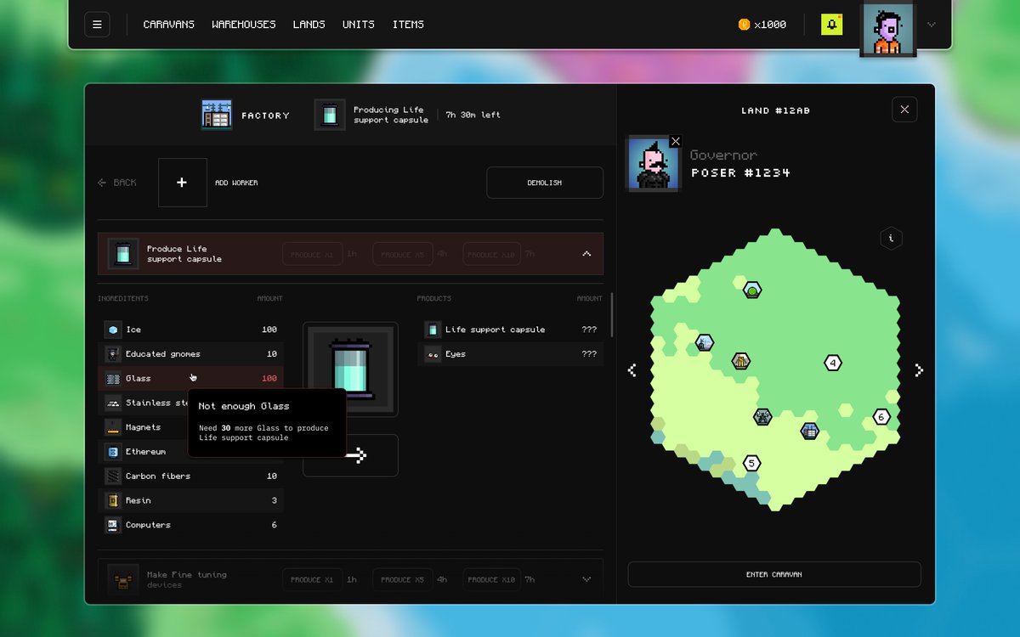Viewport: 1020px width, 637px height.
Task: Remove the governor with the X badge
Action: coord(675,141)
